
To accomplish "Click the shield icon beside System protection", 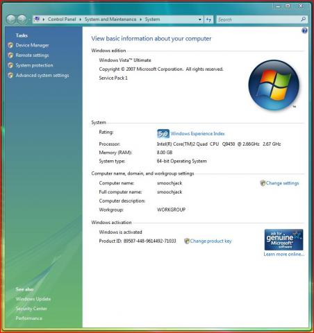I will [10, 65].
